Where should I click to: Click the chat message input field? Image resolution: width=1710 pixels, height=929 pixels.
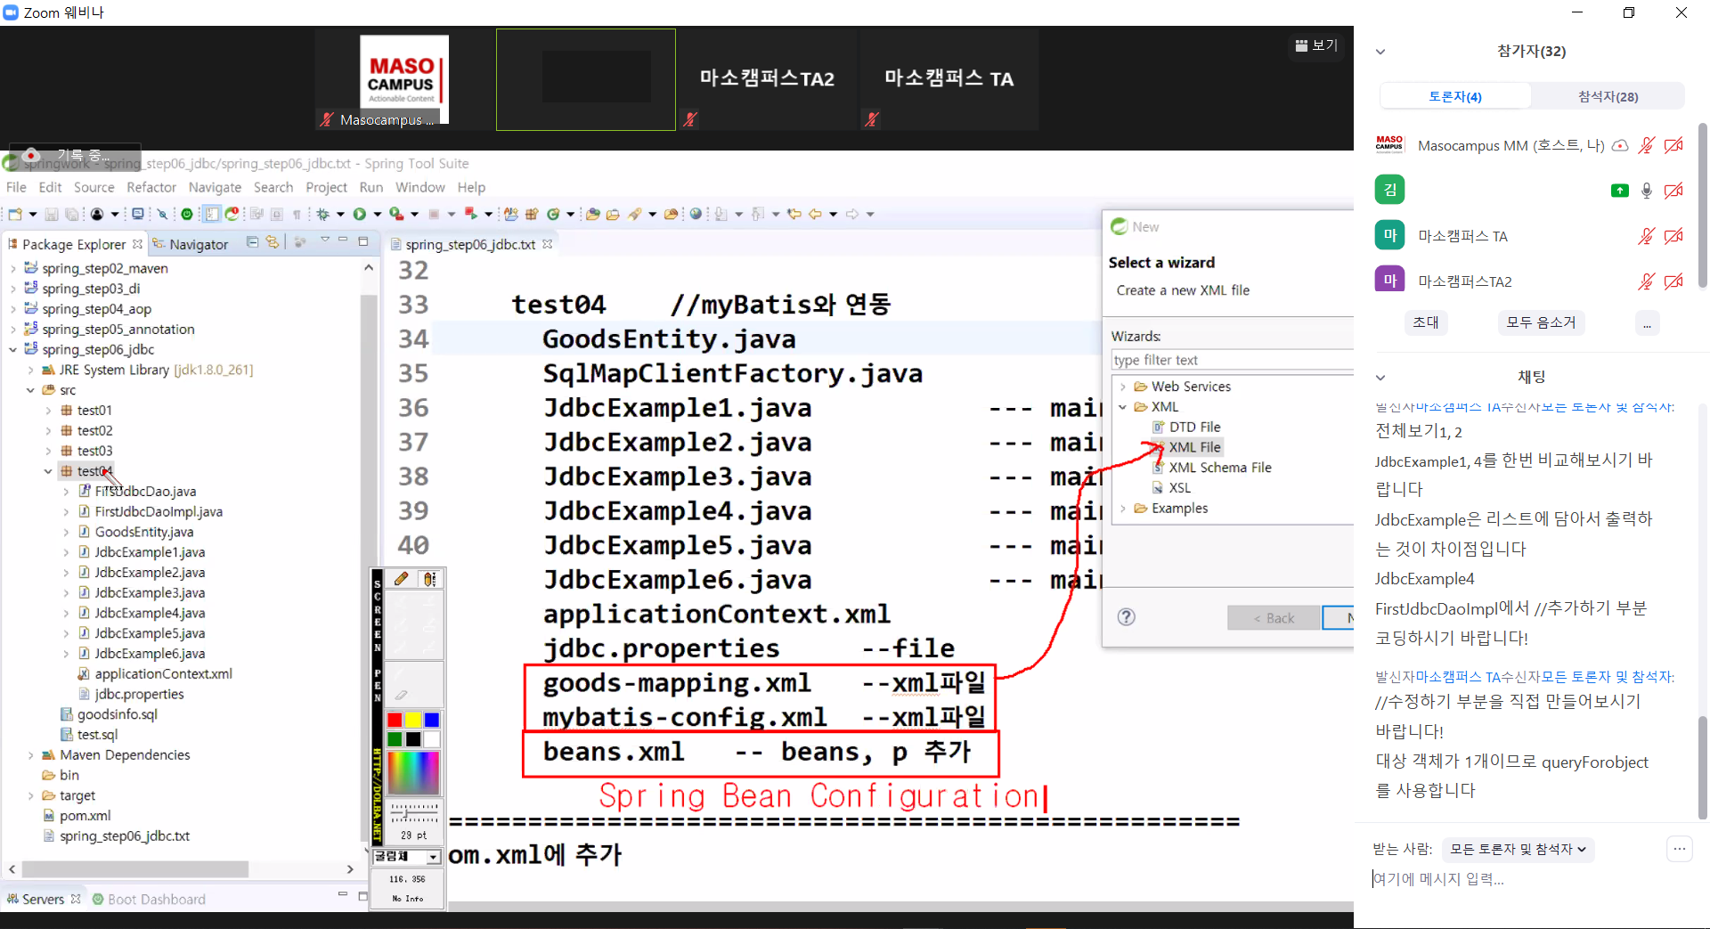1514,879
